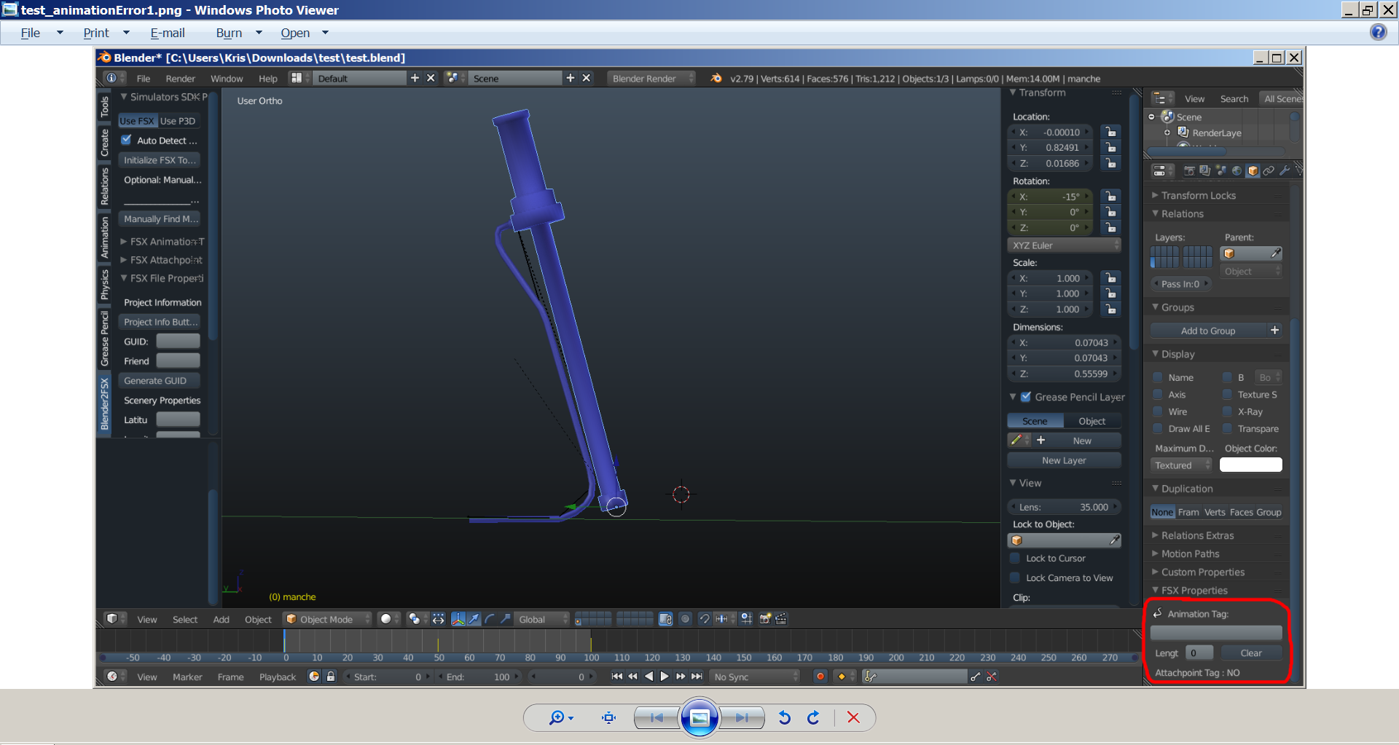Open the Render properties camera tab
The height and width of the screenshot is (745, 1399).
coord(1189,170)
